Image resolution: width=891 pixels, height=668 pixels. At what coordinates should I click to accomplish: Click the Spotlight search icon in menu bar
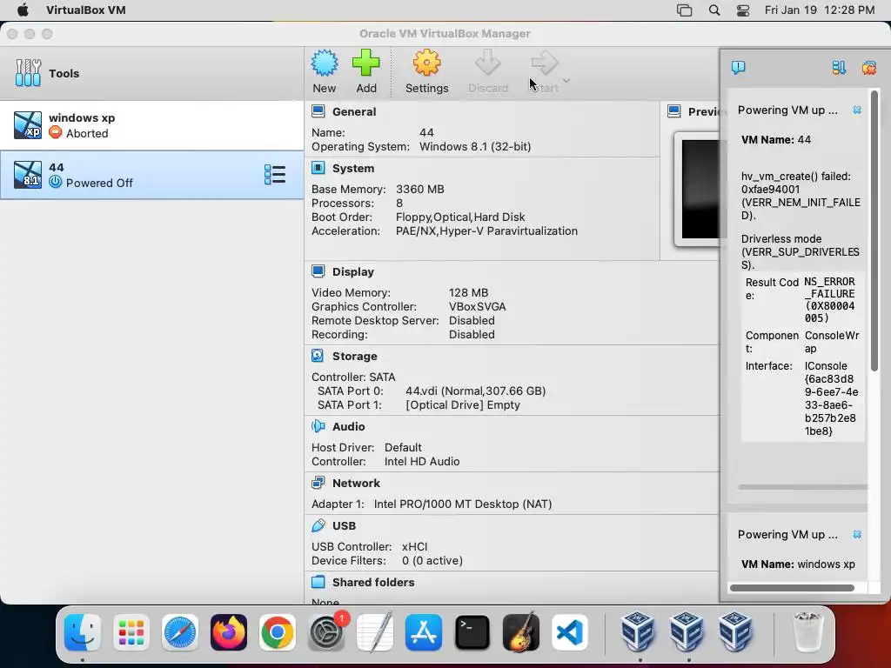coord(714,10)
